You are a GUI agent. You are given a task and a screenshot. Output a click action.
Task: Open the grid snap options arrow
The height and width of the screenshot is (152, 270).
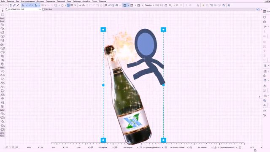pos(46,5)
